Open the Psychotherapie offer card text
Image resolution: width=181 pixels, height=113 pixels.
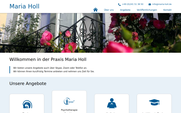tap(69, 110)
